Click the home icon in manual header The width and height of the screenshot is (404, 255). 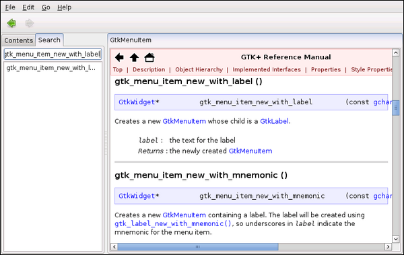click(x=149, y=57)
